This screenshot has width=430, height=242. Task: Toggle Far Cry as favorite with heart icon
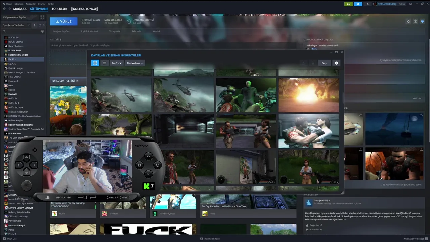click(x=422, y=22)
